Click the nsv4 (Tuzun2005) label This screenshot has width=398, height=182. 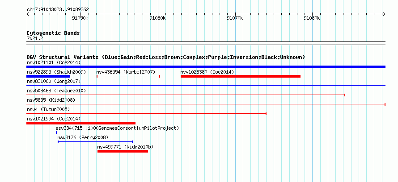coord(48,109)
